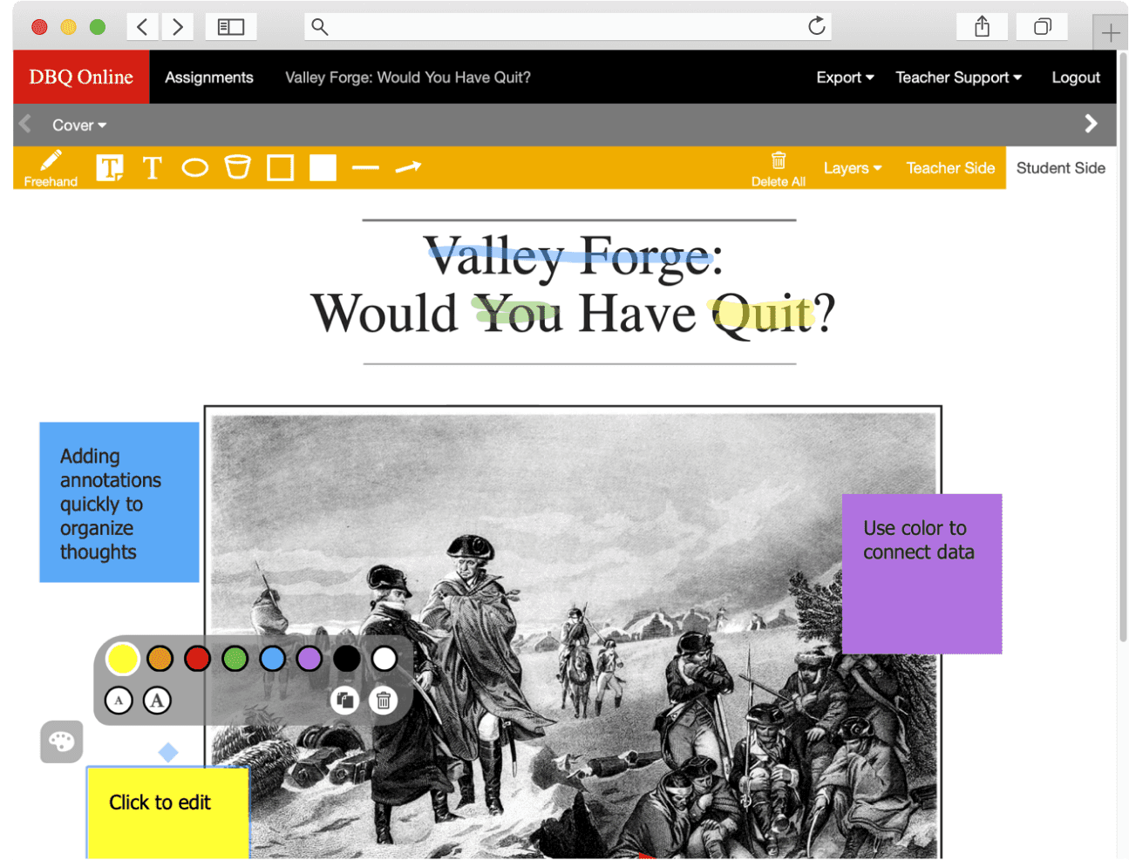
Task: Click the trash icon in note popup
Action: [x=384, y=700]
